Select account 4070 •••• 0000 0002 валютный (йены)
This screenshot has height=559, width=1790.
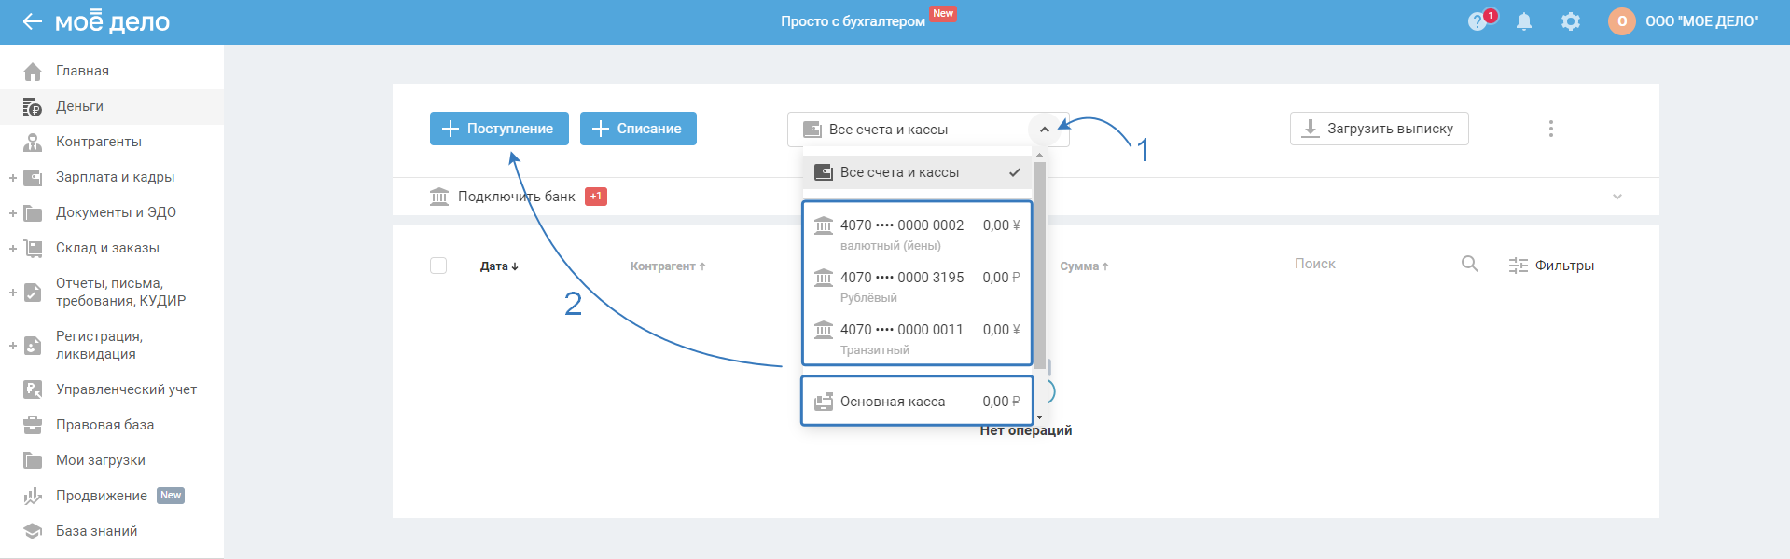coord(918,235)
